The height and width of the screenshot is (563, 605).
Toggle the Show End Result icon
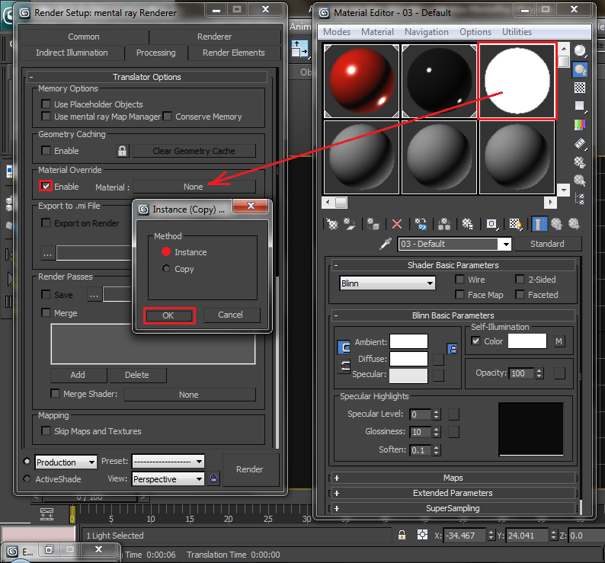[539, 224]
